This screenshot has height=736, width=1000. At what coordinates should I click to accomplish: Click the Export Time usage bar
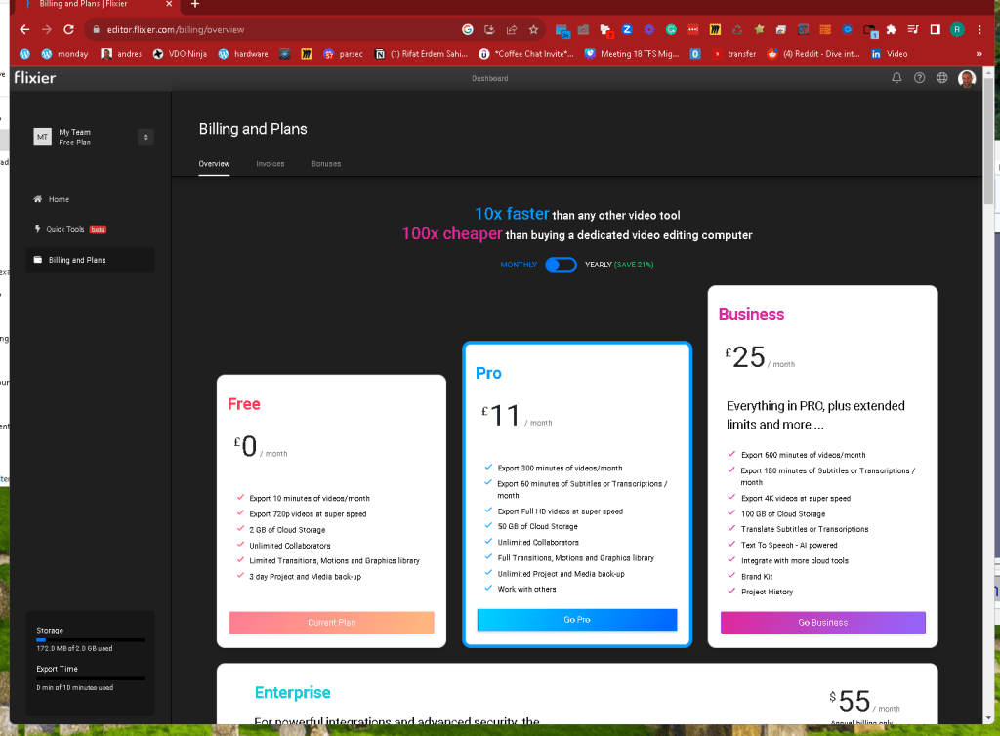click(90, 678)
